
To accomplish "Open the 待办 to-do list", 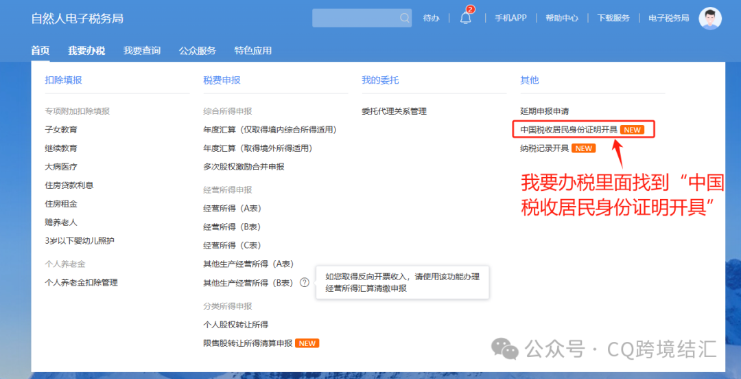I will pyautogui.click(x=430, y=19).
